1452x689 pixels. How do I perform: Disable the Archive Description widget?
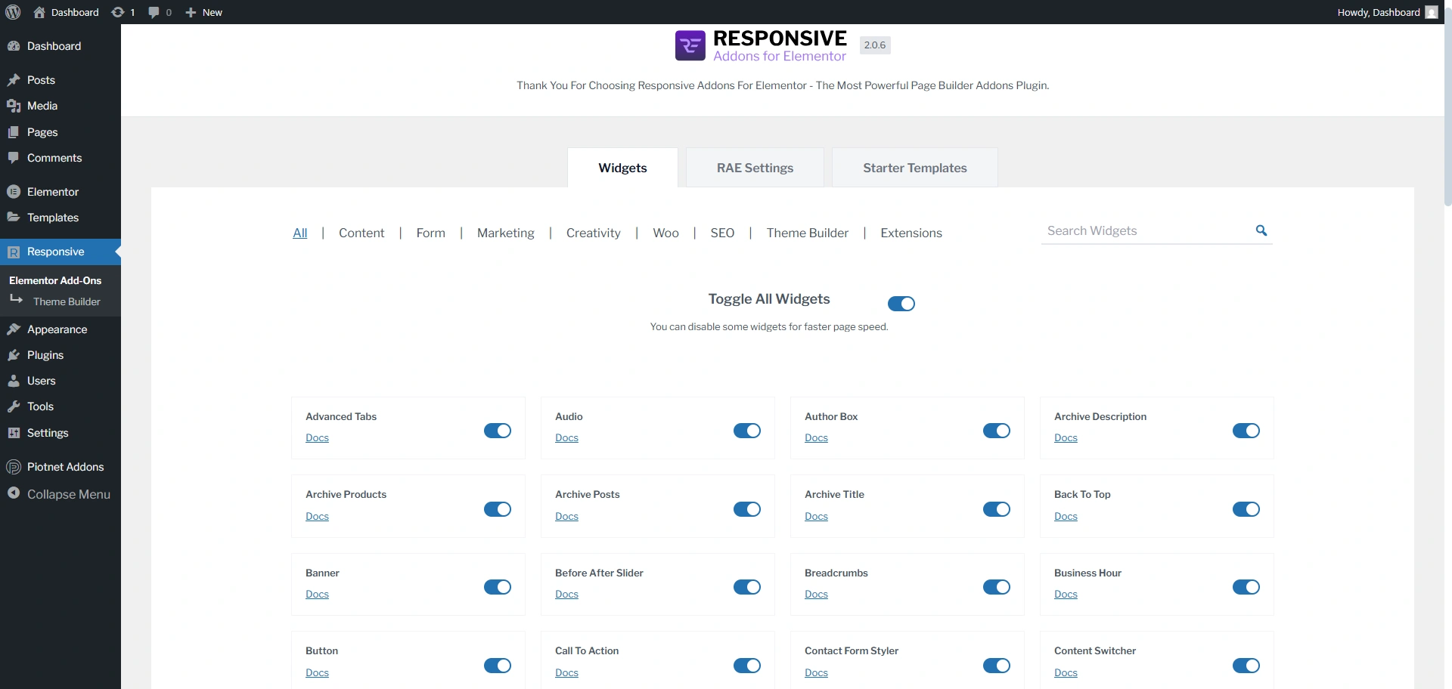pos(1246,431)
